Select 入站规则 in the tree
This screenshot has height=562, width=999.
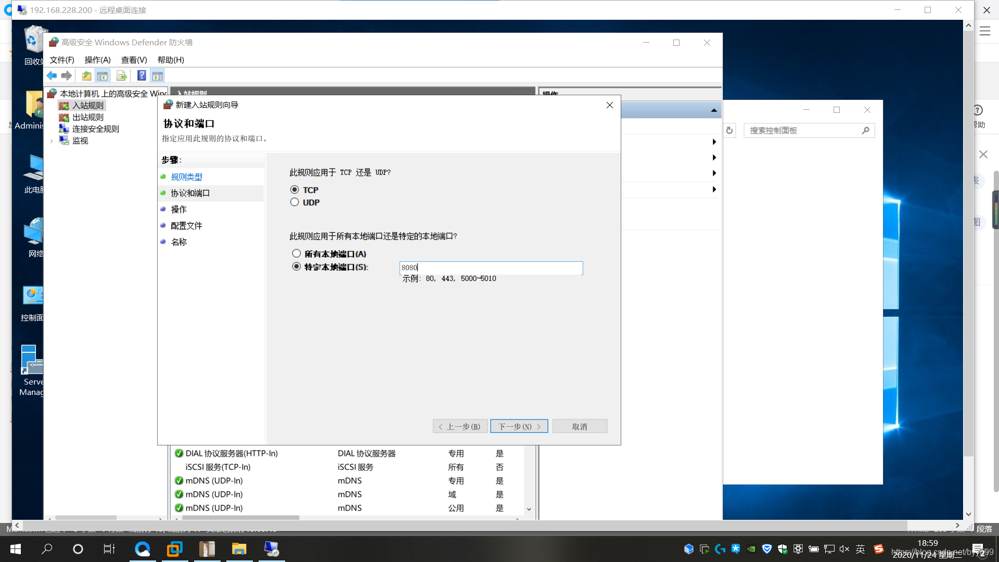(x=87, y=106)
